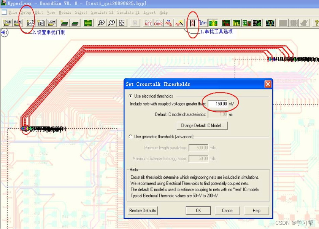This screenshot has width=319, height=229.
Task: Open the Help menu in menu bar
Action: (x=163, y=13)
